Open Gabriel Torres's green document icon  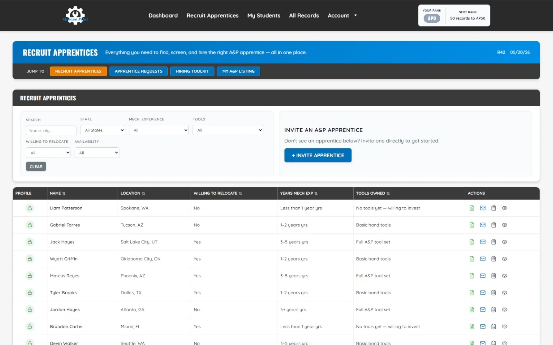[x=472, y=225]
